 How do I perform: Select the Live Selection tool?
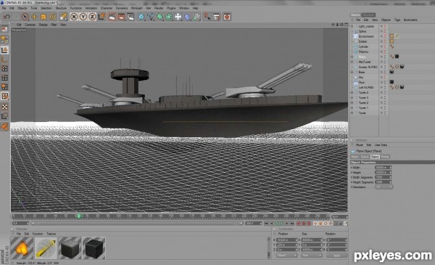25,17
